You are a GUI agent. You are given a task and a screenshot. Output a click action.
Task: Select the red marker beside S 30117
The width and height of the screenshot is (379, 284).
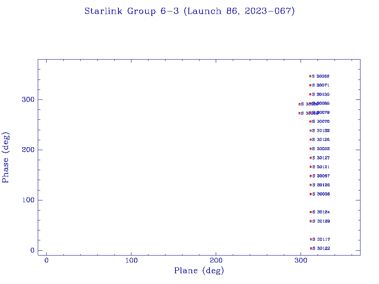tap(311, 239)
